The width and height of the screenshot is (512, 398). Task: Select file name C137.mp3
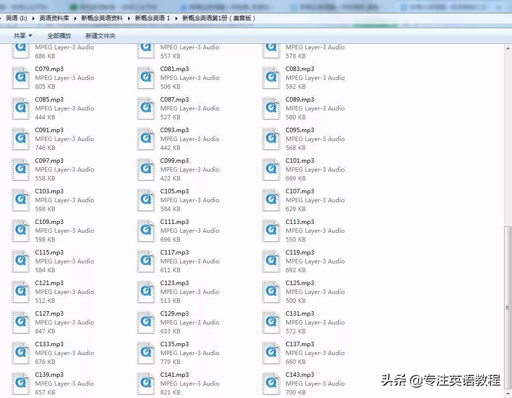(300, 344)
